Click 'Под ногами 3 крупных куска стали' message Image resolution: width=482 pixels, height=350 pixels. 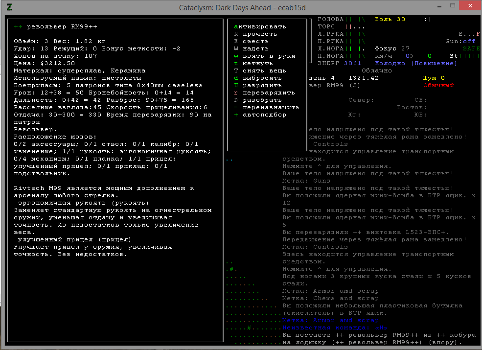tap(377, 277)
